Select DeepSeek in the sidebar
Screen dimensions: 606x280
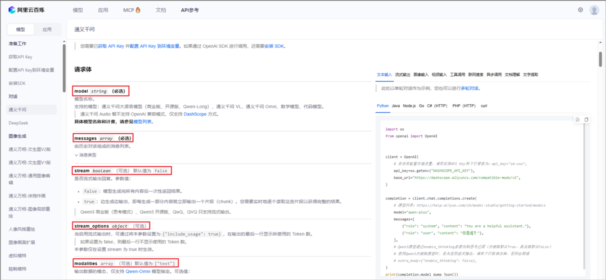pyautogui.click(x=18, y=123)
